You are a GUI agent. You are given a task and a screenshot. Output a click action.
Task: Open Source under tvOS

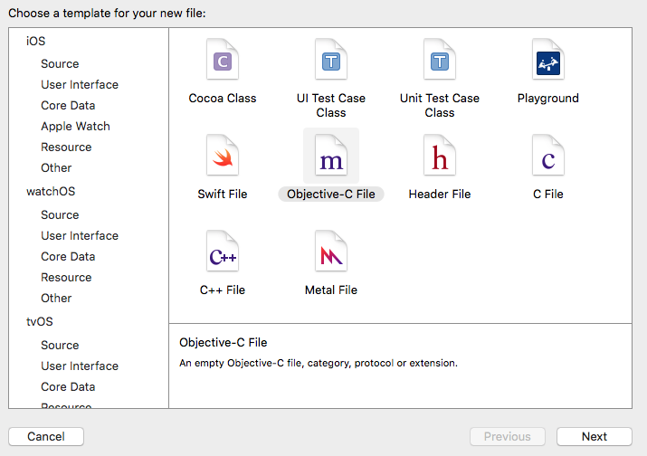60,346
